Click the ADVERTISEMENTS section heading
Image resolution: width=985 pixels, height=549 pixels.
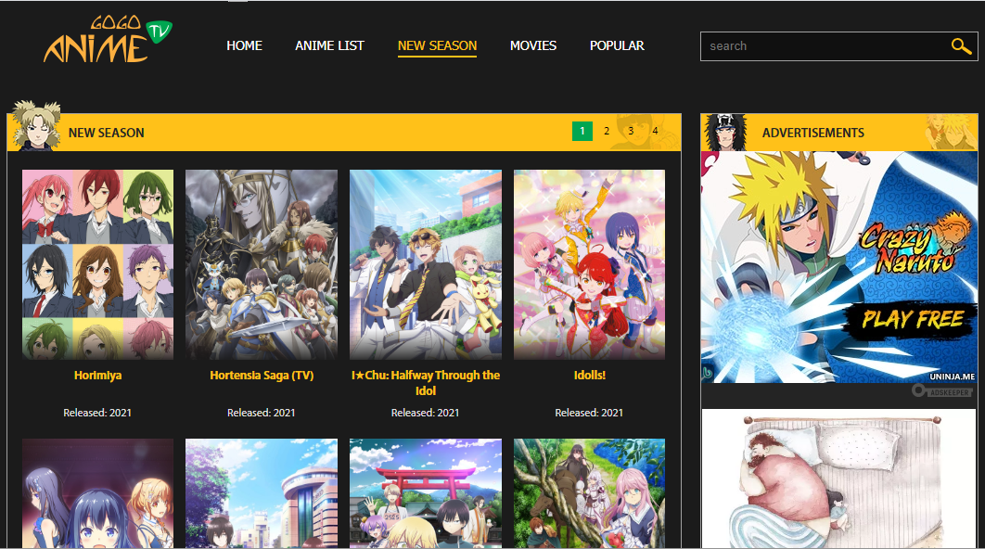point(812,133)
